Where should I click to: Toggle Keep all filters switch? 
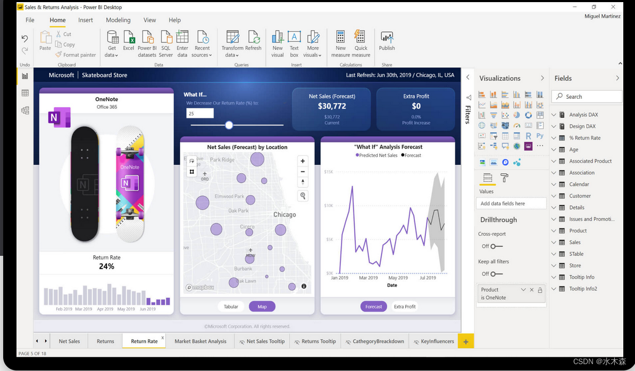pos(496,274)
